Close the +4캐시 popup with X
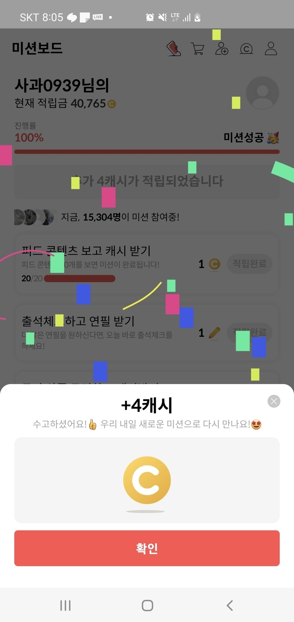Viewport: 294px width, 622px height. point(274,401)
